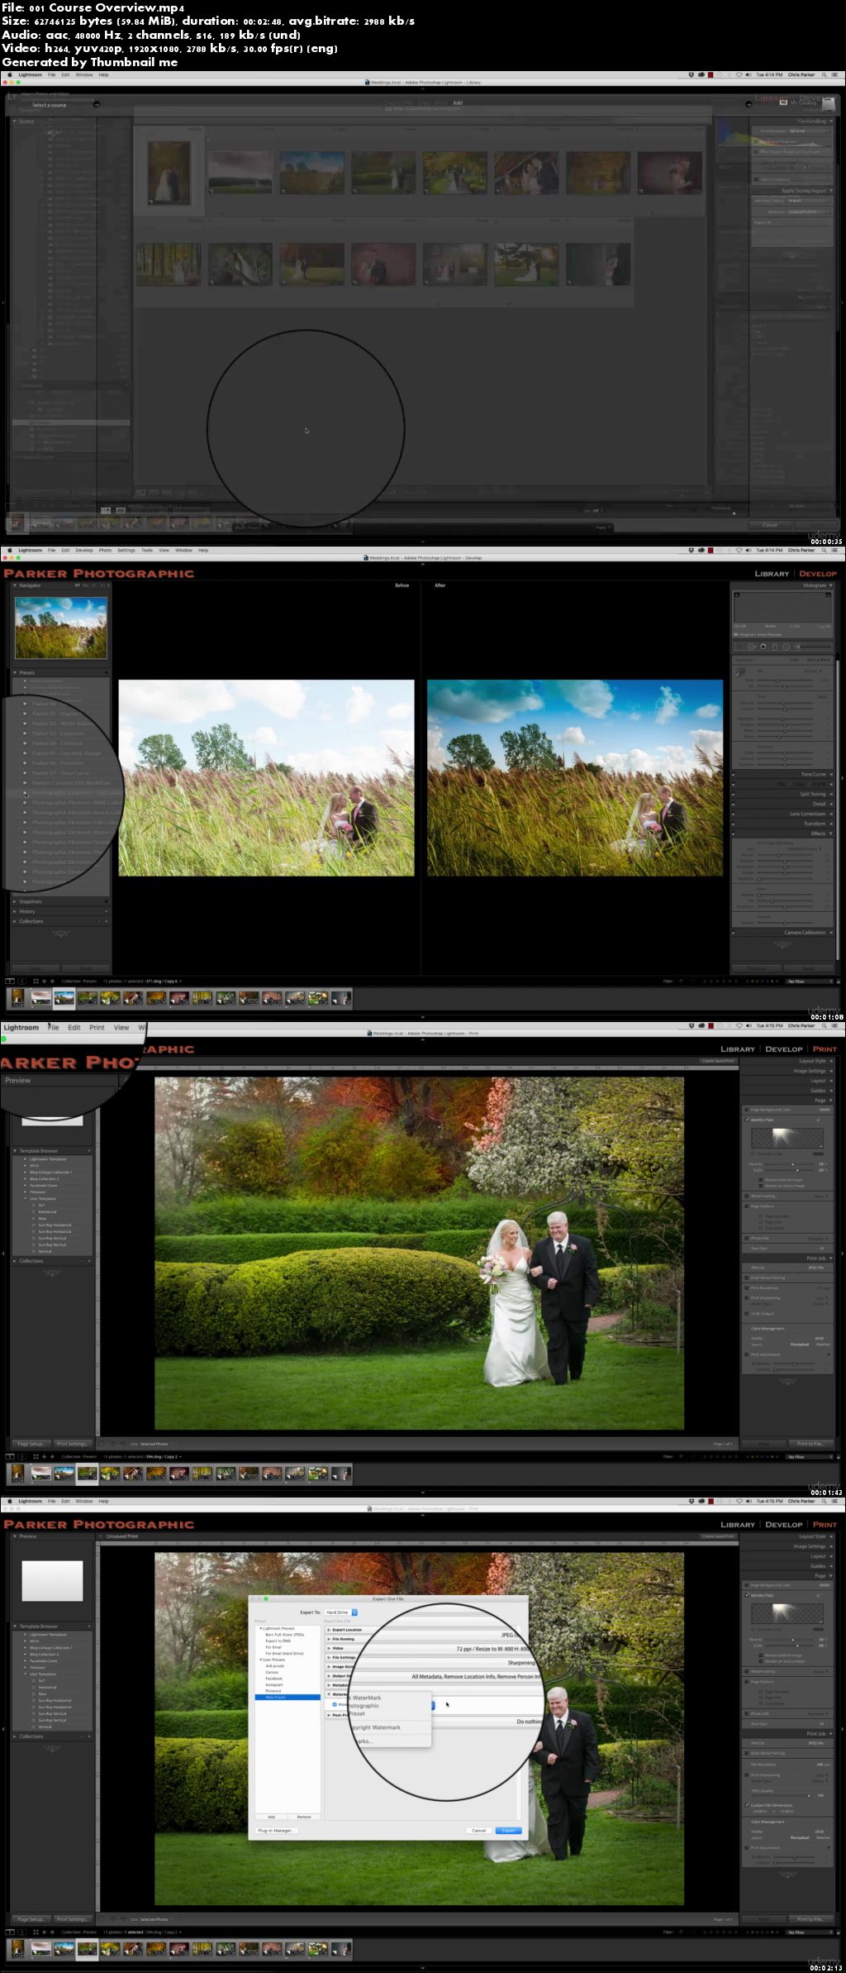Viewport: 846px width, 1973px height.
Task: Toggle Draft Mode Printing in 00:01:43 frame
Action: pos(747,1278)
